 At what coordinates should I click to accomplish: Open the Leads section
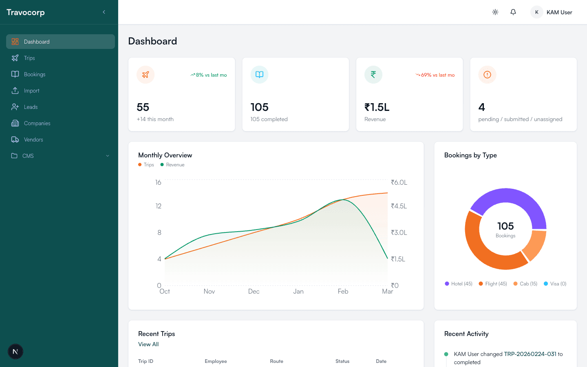[x=31, y=107]
